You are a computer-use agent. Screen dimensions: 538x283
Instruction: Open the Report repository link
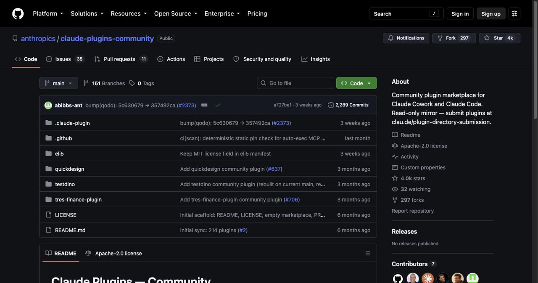(x=413, y=211)
